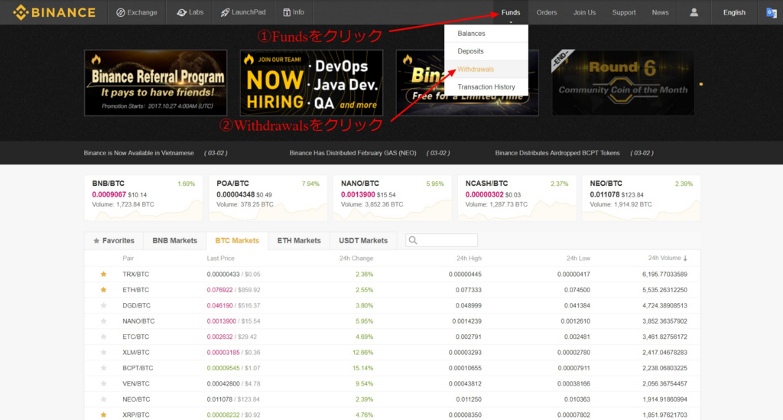Image resolution: width=783 pixels, height=420 pixels.
Task: Switch to the Favorites tab
Action: click(114, 241)
